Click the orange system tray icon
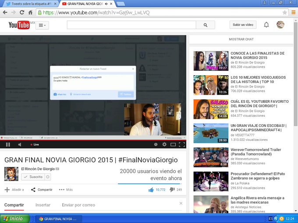Screen dimensions: 298x223 [x=282, y=219]
